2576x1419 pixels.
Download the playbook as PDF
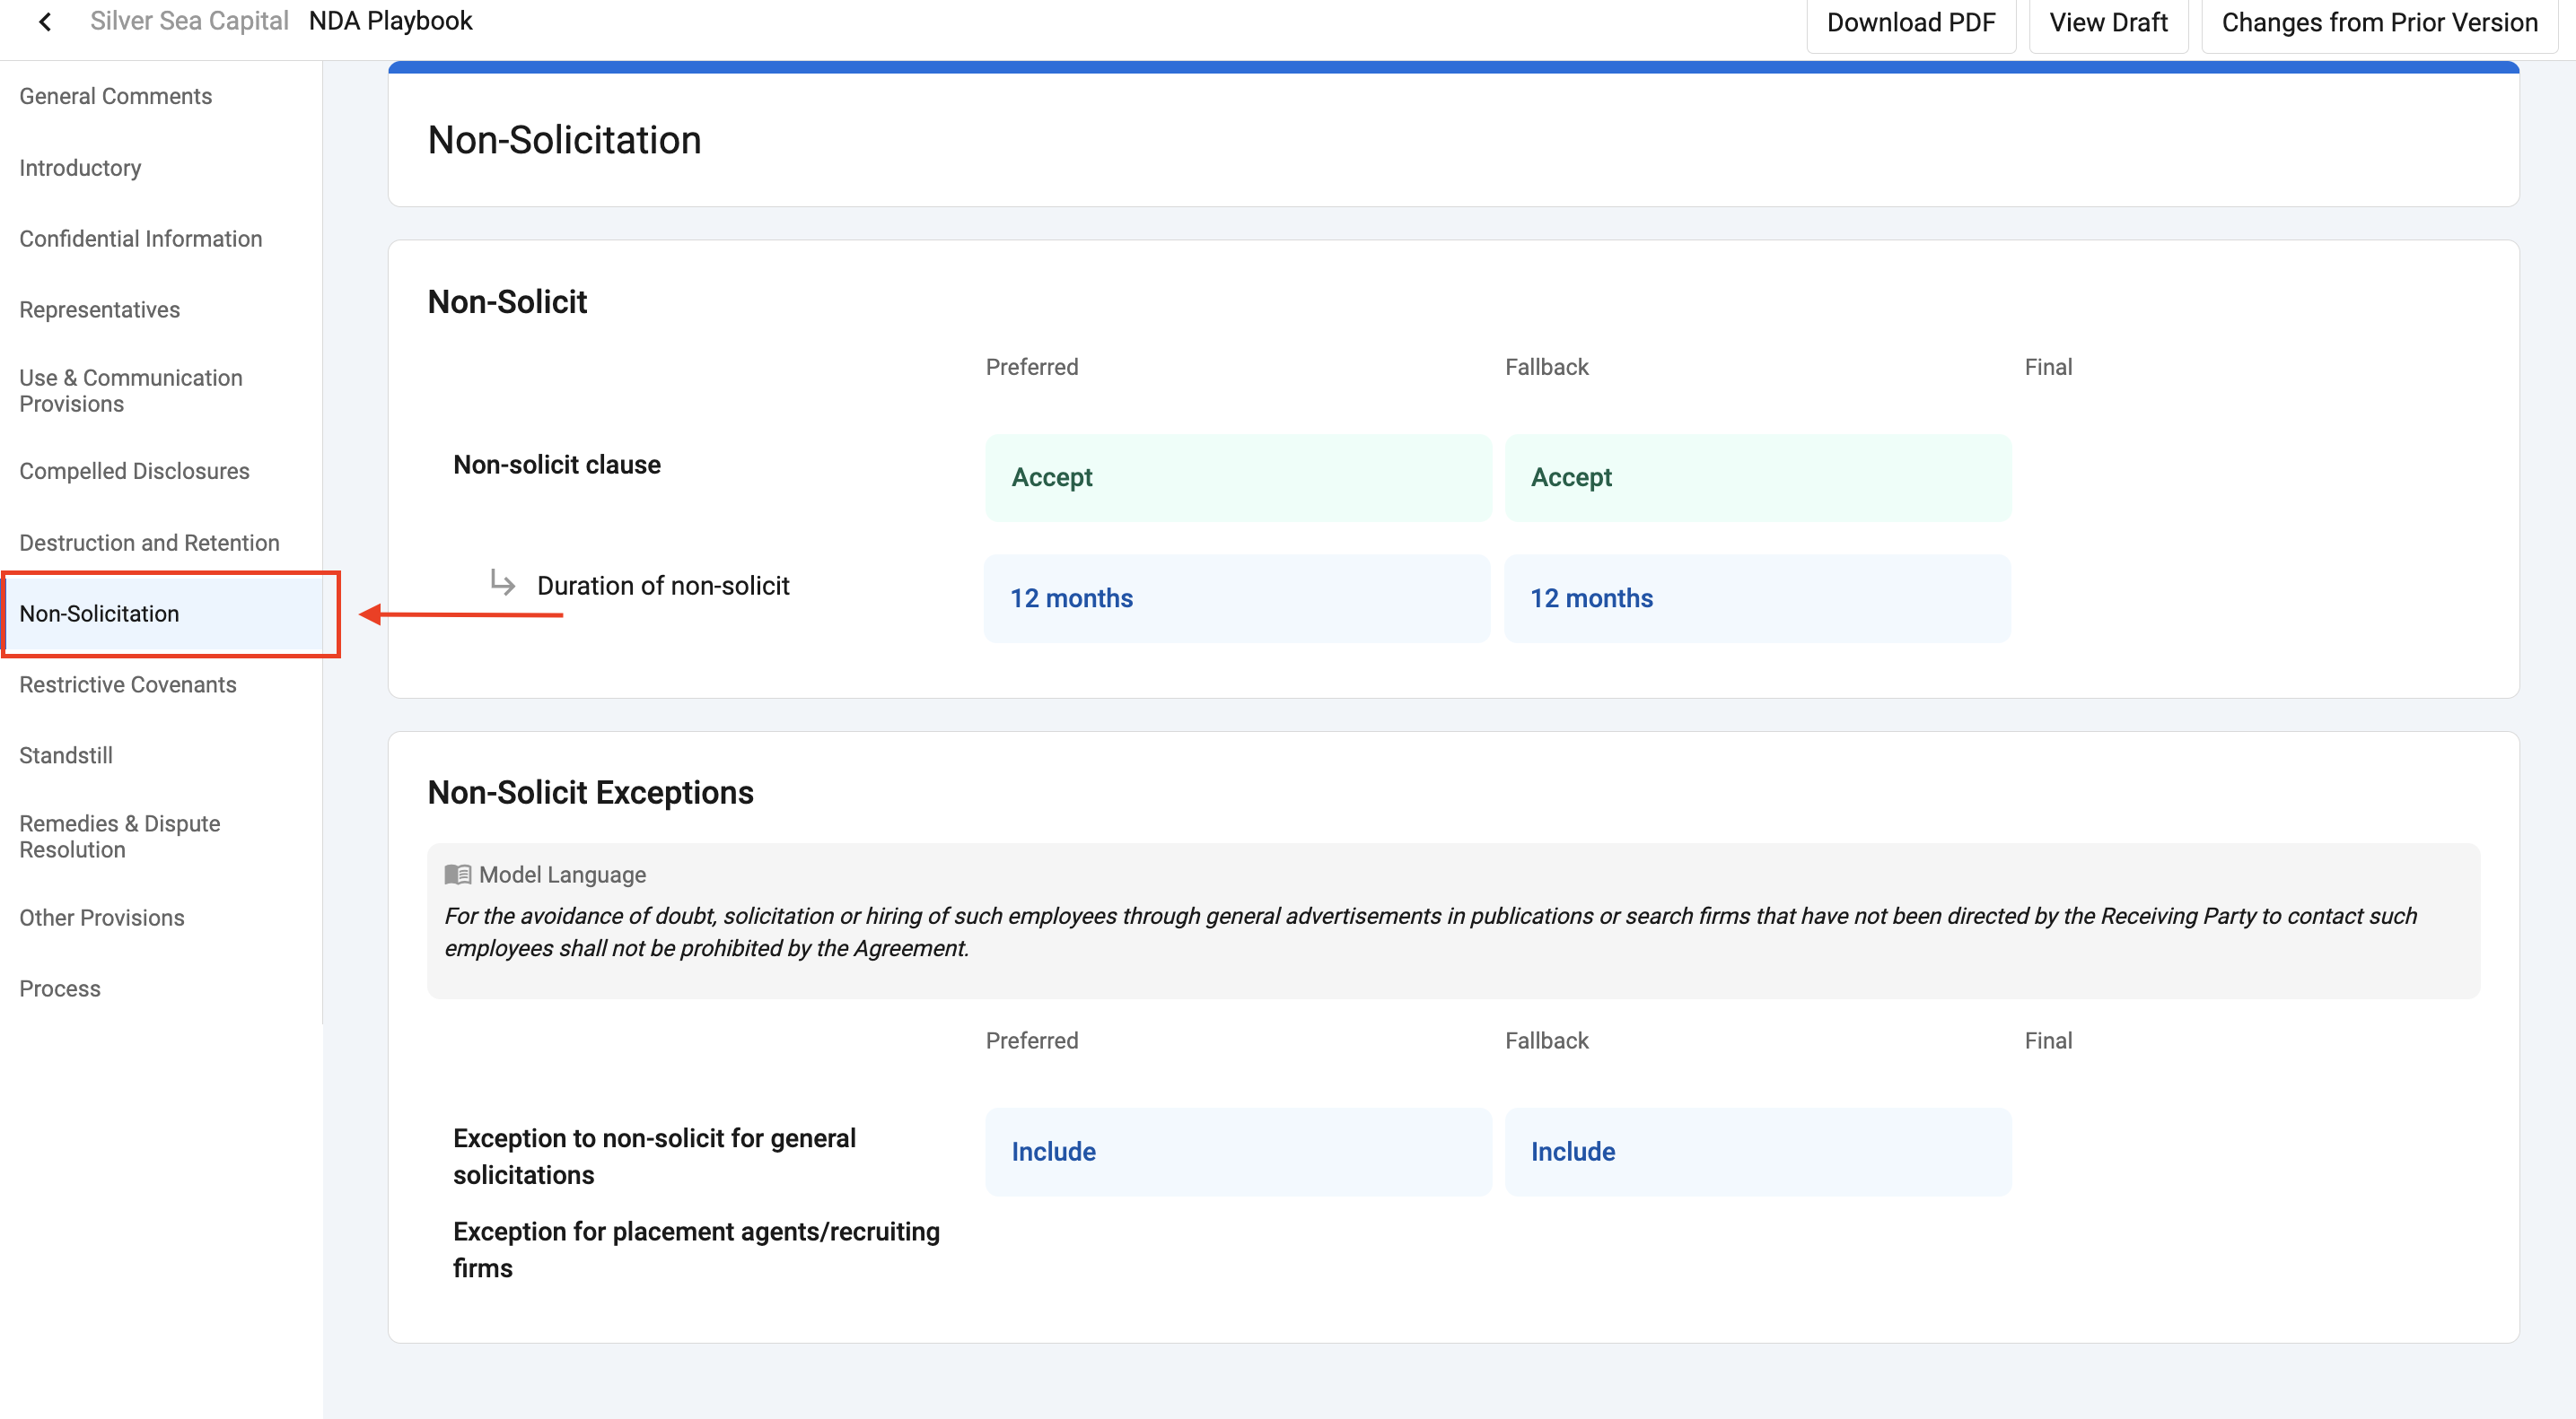[x=1910, y=23]
